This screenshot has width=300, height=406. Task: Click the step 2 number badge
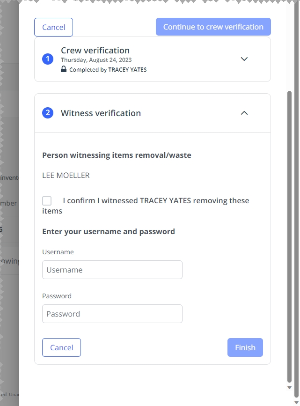[48, 113]
